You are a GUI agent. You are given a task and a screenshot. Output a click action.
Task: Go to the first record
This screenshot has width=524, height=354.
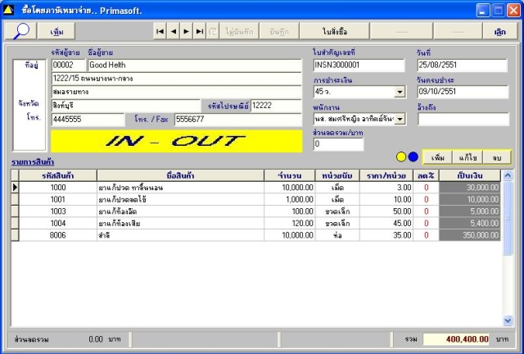coord(160,31)
